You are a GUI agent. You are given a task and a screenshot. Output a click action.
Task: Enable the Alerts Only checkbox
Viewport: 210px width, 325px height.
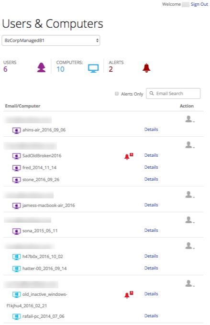pos(117,94)
